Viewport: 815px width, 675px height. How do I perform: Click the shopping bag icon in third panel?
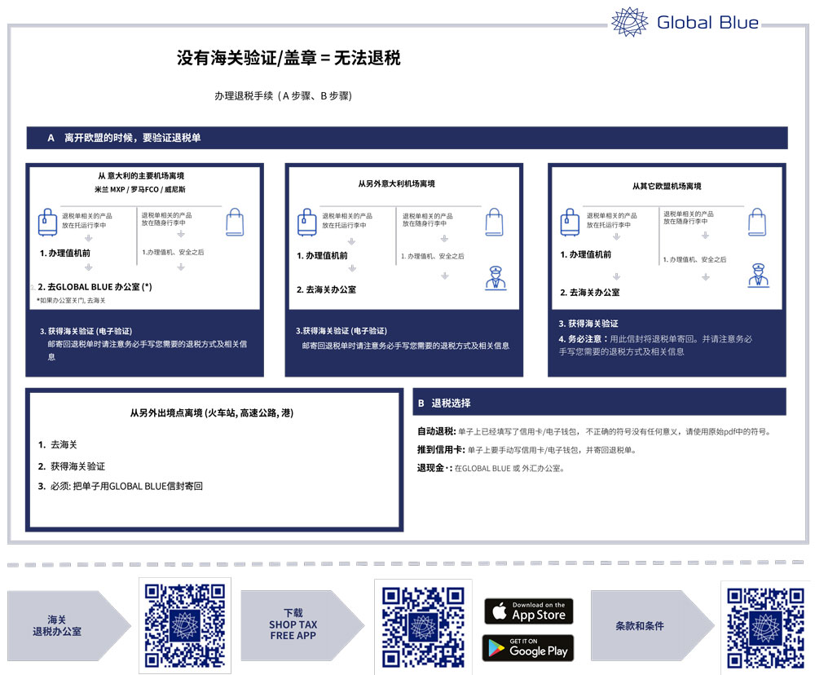coord(757,222)
